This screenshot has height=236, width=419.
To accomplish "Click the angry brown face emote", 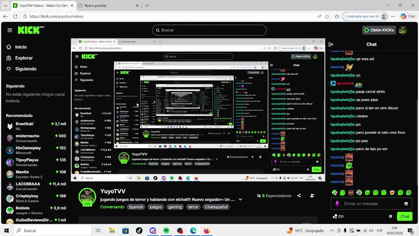I will [x=351, y=192].
